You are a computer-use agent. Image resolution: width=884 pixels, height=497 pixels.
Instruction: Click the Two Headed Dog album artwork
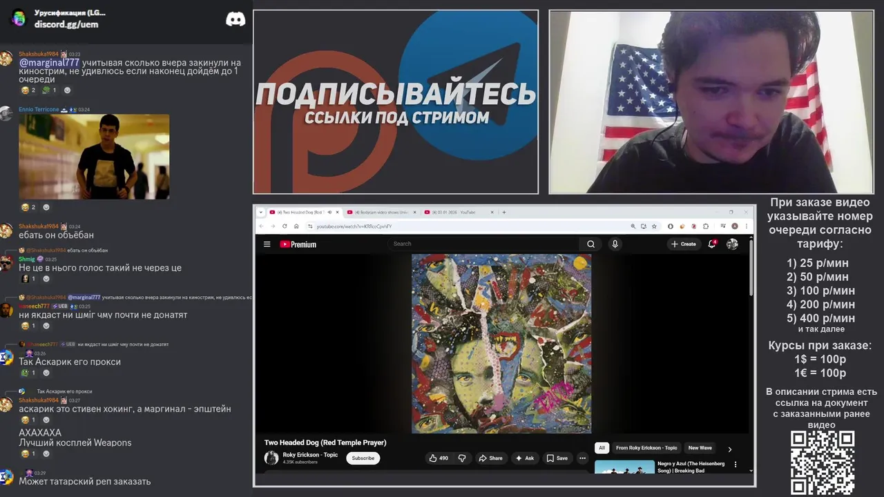pos(501,344)
